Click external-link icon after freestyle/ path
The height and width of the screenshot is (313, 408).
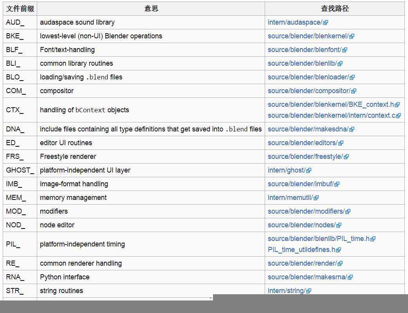347,157
